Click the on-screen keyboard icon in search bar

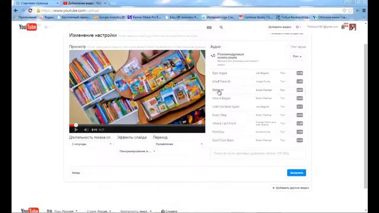click(x=209, y=28)
